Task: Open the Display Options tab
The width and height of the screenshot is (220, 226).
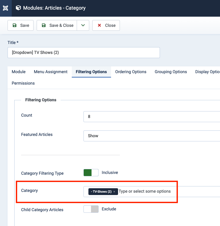Action: pyautogui.click(x=207, y=72)
